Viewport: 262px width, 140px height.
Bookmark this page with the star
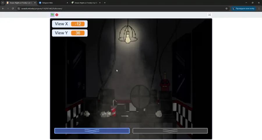pyautogui.click(x=226, y=8)
